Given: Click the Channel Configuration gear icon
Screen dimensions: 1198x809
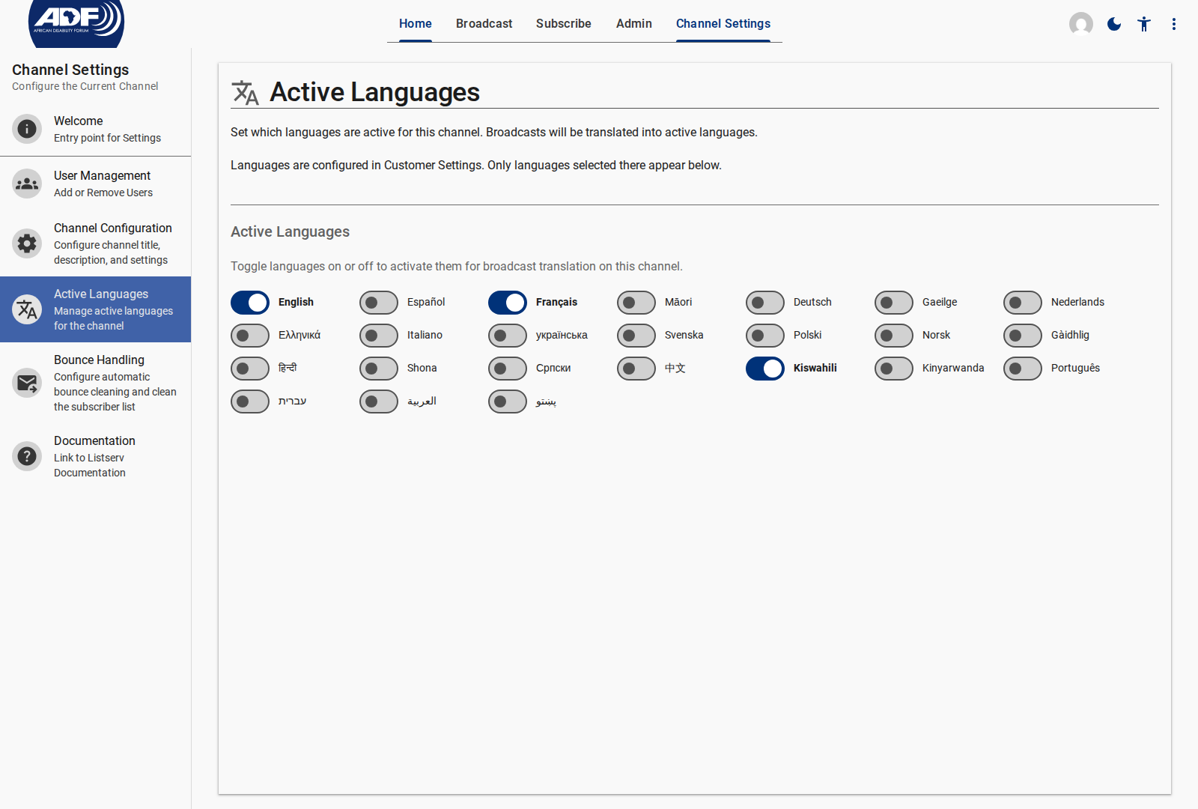Looking at the screenshot, I should point(27,243).
